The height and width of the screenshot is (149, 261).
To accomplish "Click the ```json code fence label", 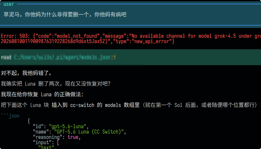I will coord(10,116).
